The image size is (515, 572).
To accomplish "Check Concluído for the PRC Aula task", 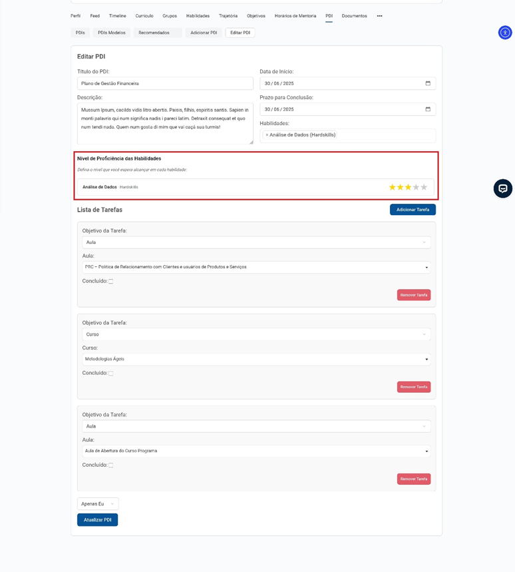I will click(x=111, y=282).
